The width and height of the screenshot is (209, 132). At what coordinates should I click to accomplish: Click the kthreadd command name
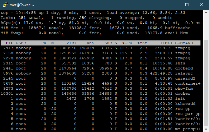coord(185,104)
